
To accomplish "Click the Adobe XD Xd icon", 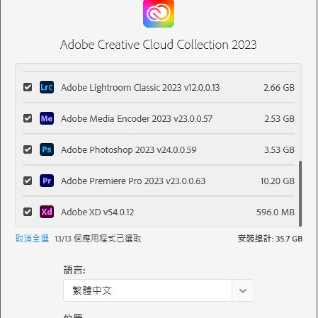I will (47, 212).
